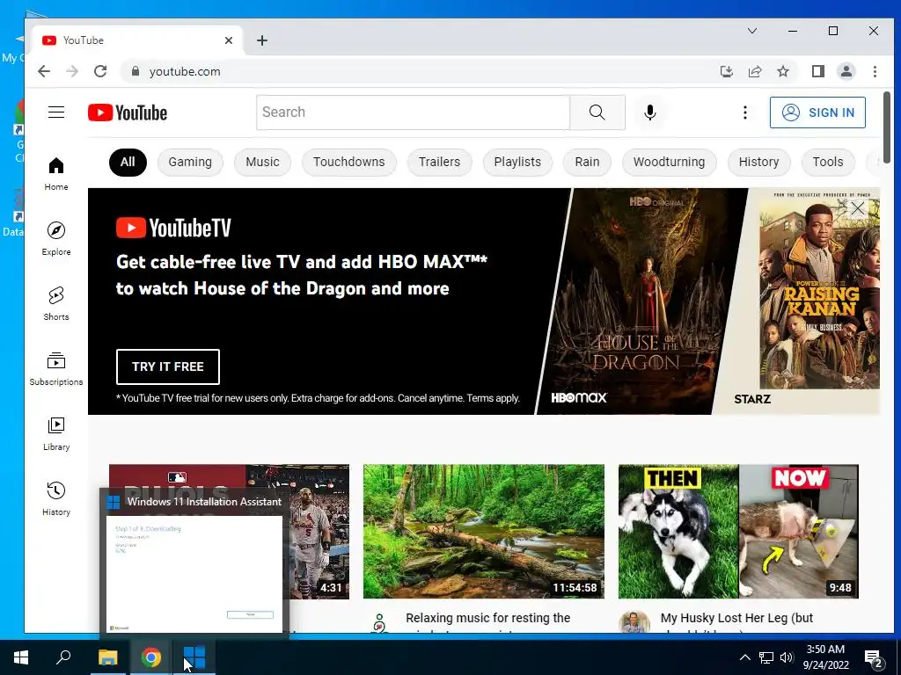Click the browser forward arrow
Viewport: 901px width, 675px height.
coord(72,71)
